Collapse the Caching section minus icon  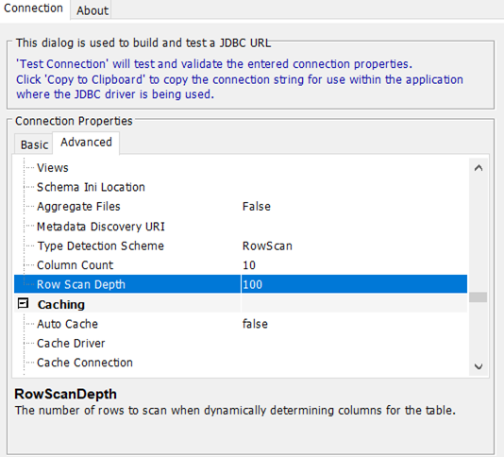pos(23,303)
